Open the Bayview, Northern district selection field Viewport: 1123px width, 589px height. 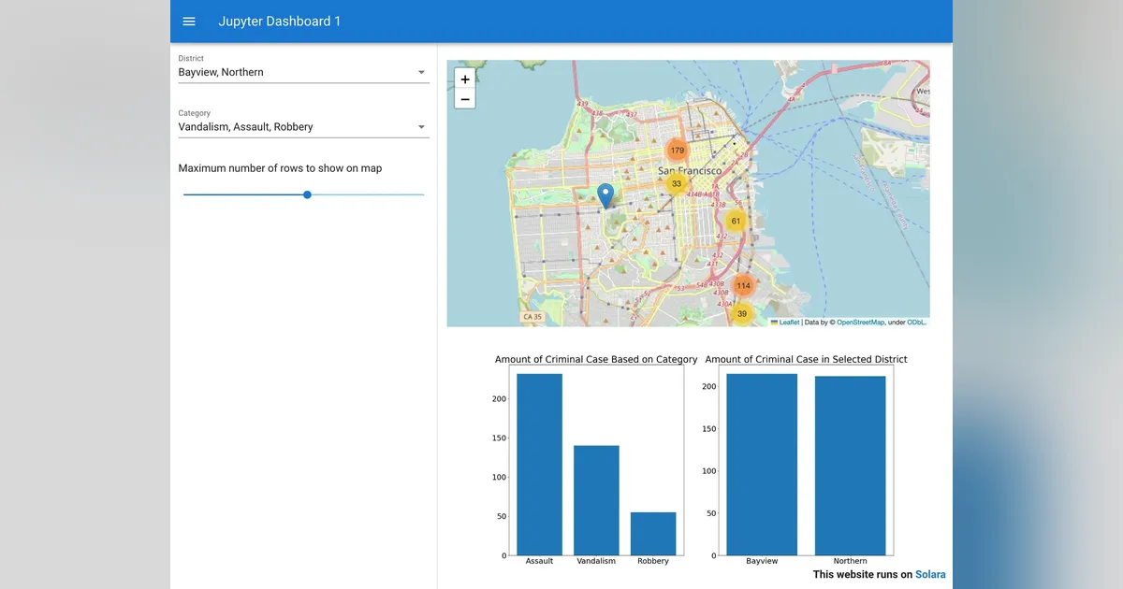[x=304, y=68]
